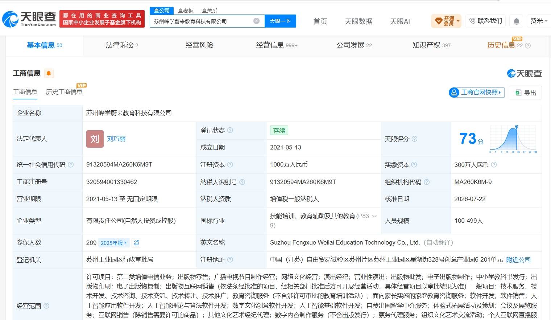Viewport: 551px width, 320px height.
Task: Select the 查关系 search tab
Action: pos(210,11)
